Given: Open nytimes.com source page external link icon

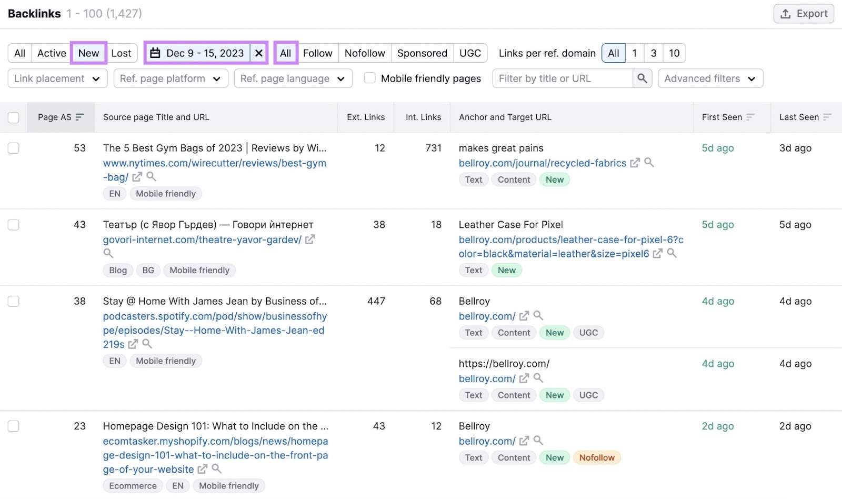Looking at the screenshot, I should (137, 177).
